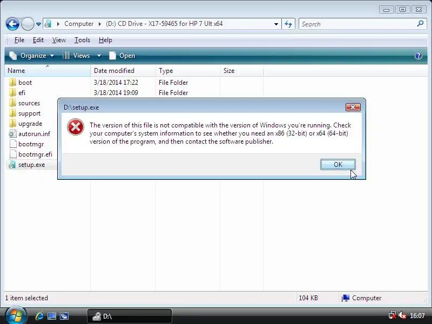Click the Views toolbar button
Image resolution: width=432 pixels, height=324 pixels.
click(76, 56)
